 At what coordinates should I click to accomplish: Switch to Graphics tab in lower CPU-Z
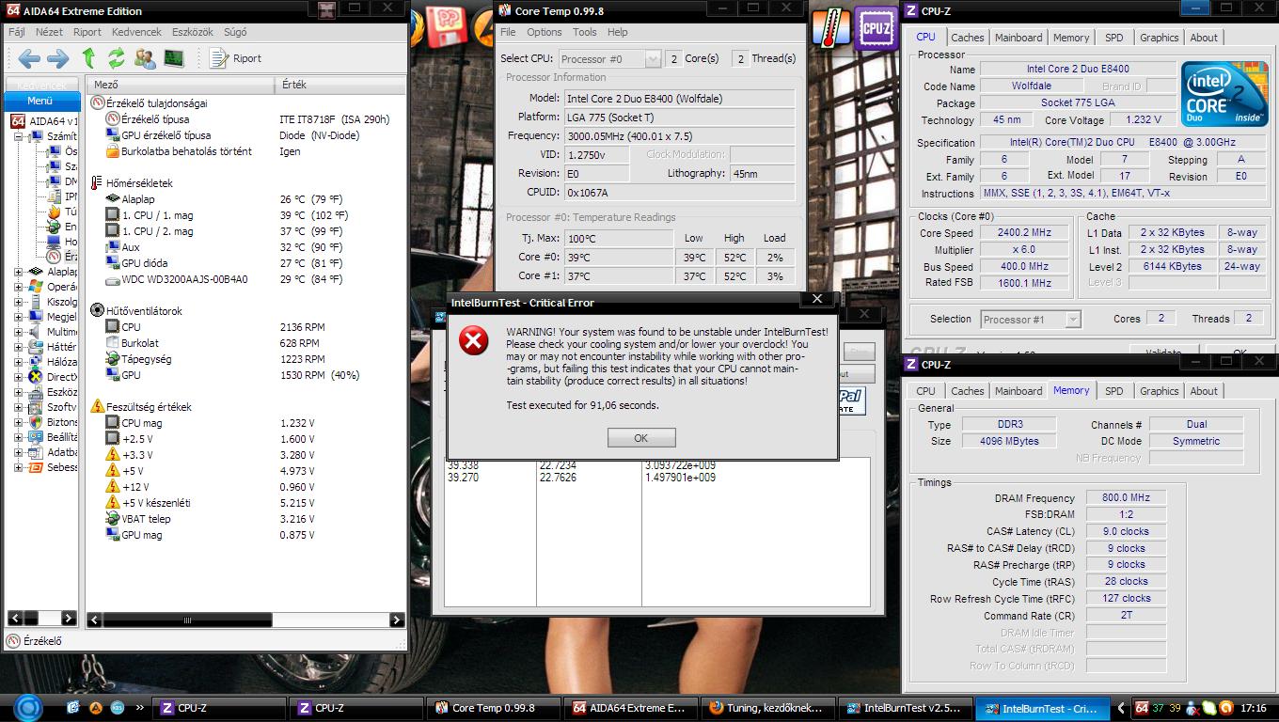point(1159,391)
